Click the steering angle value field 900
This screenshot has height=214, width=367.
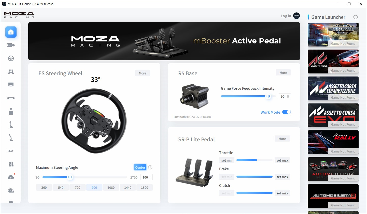(x=147, y=177)
